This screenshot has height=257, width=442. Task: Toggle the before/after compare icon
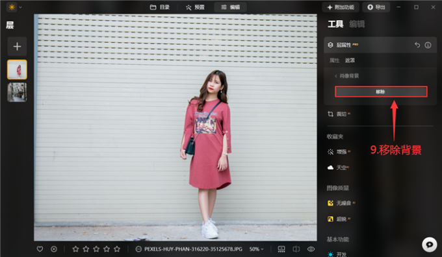pyautogui.click(x=296, y=249)
